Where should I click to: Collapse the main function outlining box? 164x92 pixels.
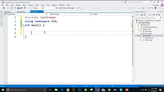[x=23, y=25]
